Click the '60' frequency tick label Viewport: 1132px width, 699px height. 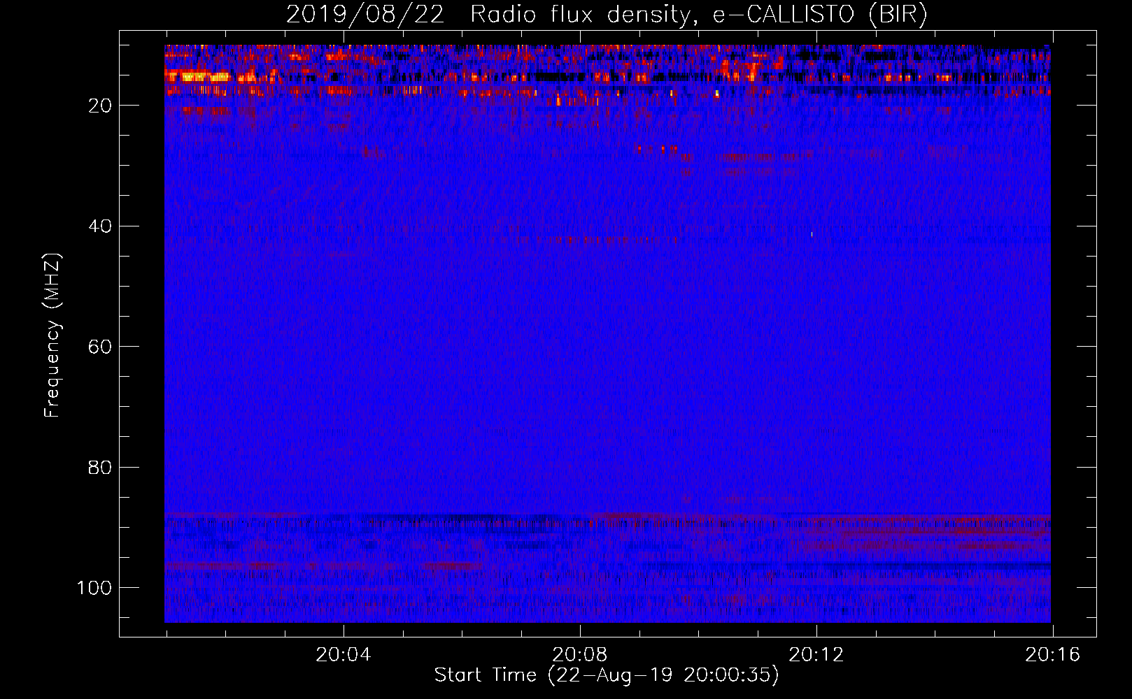[x=100, y=347]
